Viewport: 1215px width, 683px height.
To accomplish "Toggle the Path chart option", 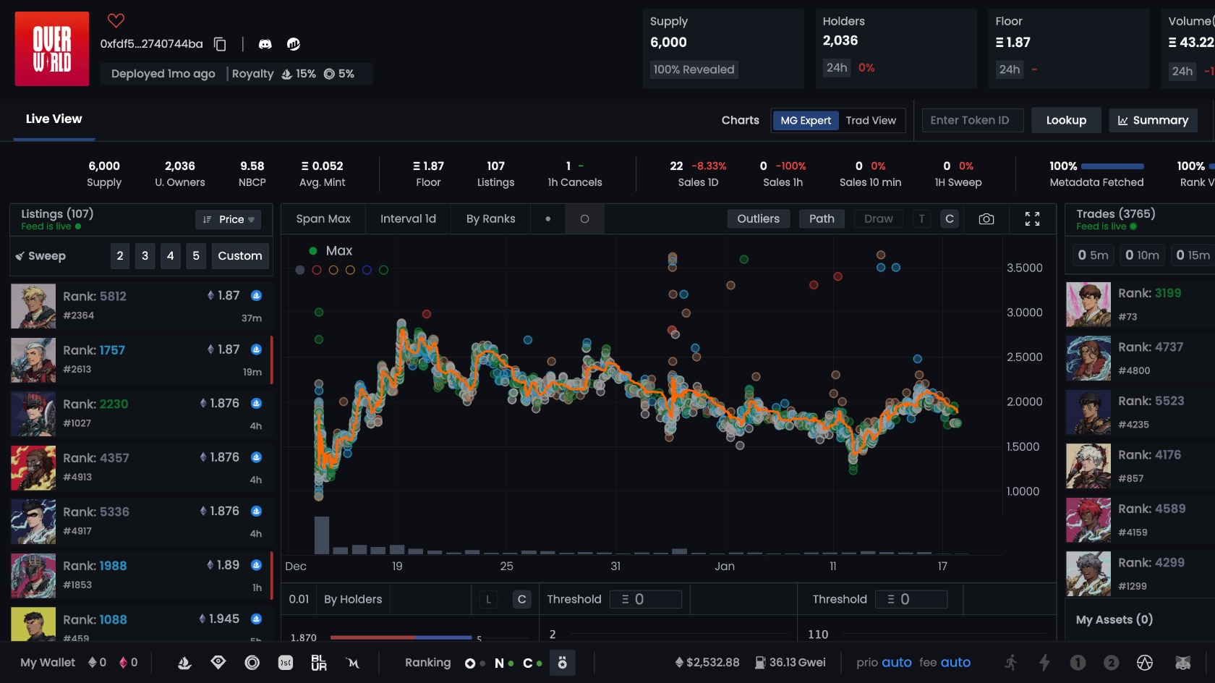I will coord(822,219).
